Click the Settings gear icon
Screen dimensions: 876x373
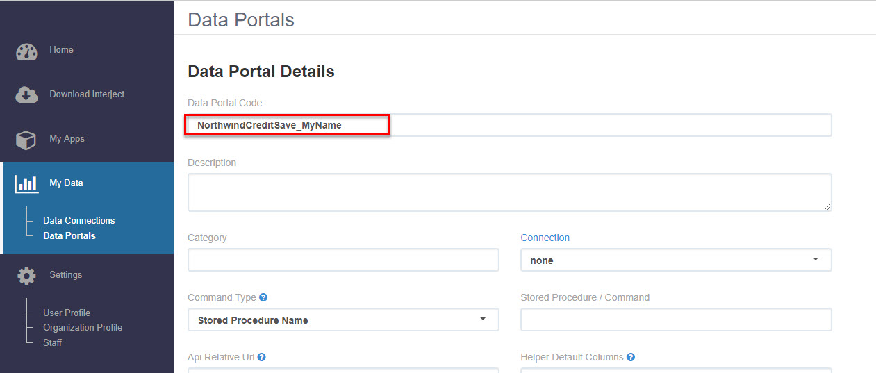(x=26, y=276)
